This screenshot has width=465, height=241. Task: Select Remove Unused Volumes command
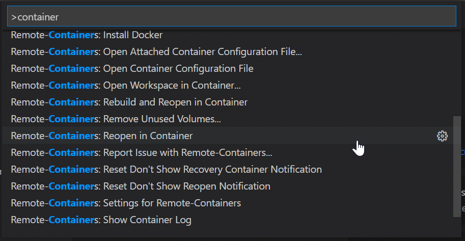[228, 119]
